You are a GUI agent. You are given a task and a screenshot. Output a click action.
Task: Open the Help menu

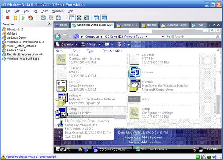tap(70, 11)
